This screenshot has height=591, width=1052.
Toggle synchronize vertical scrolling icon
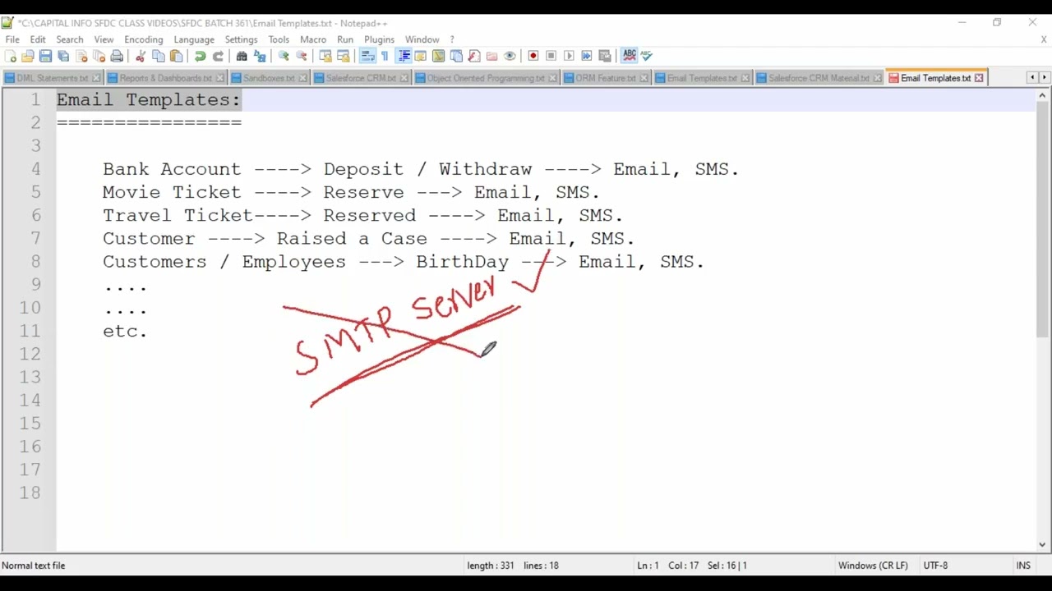(325, 56)
